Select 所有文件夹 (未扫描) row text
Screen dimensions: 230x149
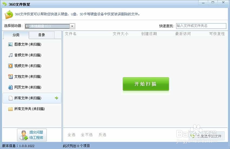[29, 109]
